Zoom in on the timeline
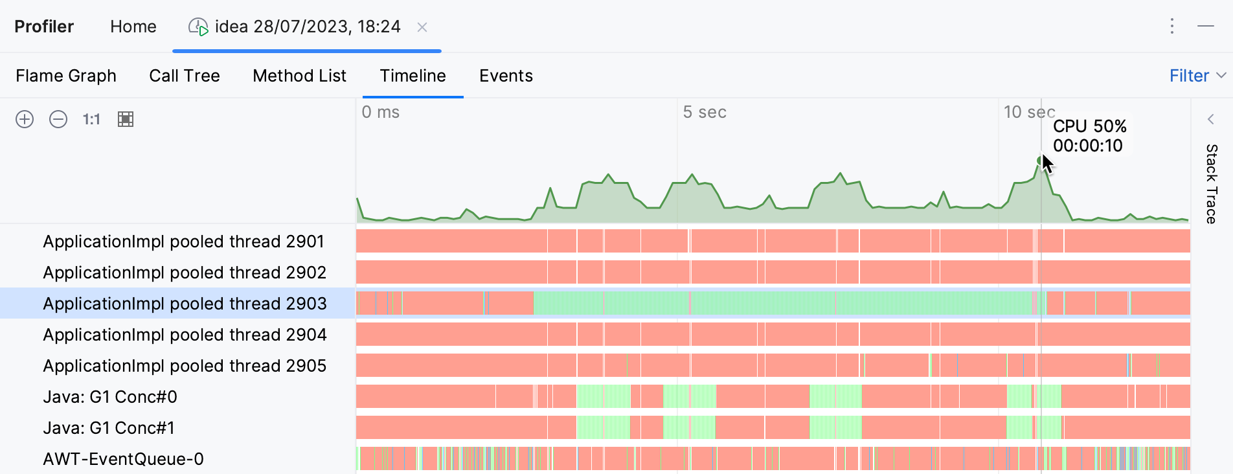 24,119
